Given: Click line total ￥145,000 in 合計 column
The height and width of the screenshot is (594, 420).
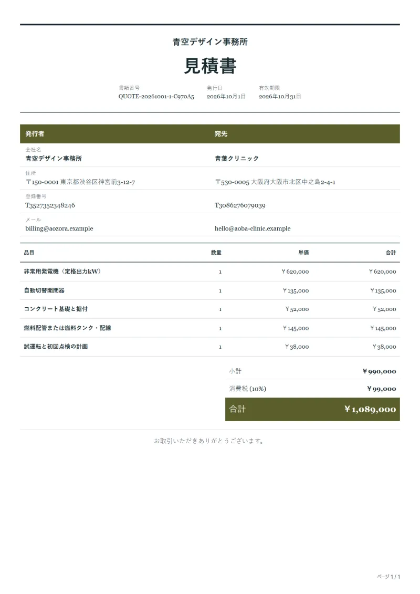Looking at the screenshot, I should [x=383, y=328].
